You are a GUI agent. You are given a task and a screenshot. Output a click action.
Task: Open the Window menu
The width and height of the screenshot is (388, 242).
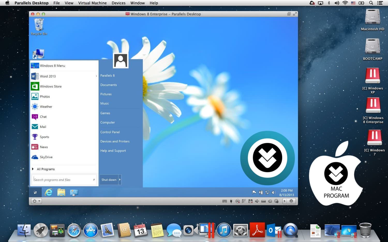pyautogui.click(x=138, y=3)
